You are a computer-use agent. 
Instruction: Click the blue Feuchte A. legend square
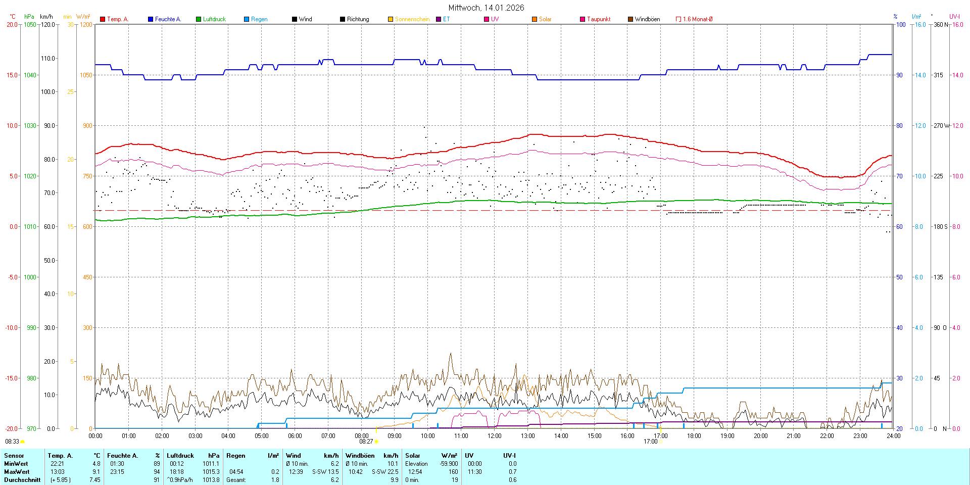pos(151,19)
